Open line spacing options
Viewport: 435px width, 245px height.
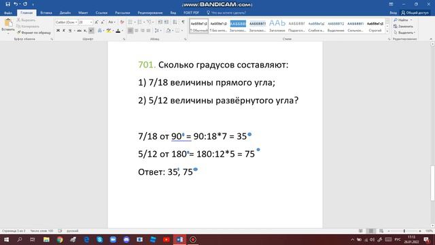tap(157, 31)
